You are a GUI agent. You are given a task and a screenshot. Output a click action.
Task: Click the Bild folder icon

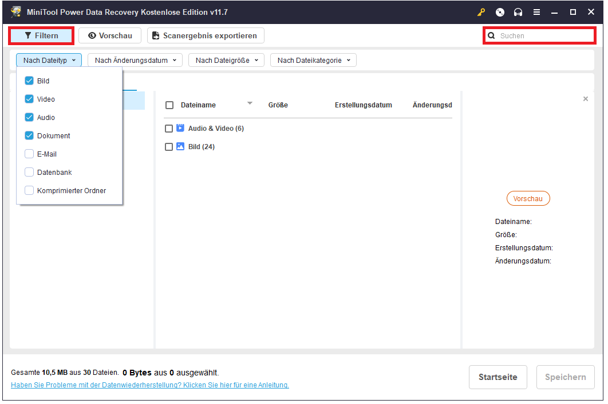180,146
